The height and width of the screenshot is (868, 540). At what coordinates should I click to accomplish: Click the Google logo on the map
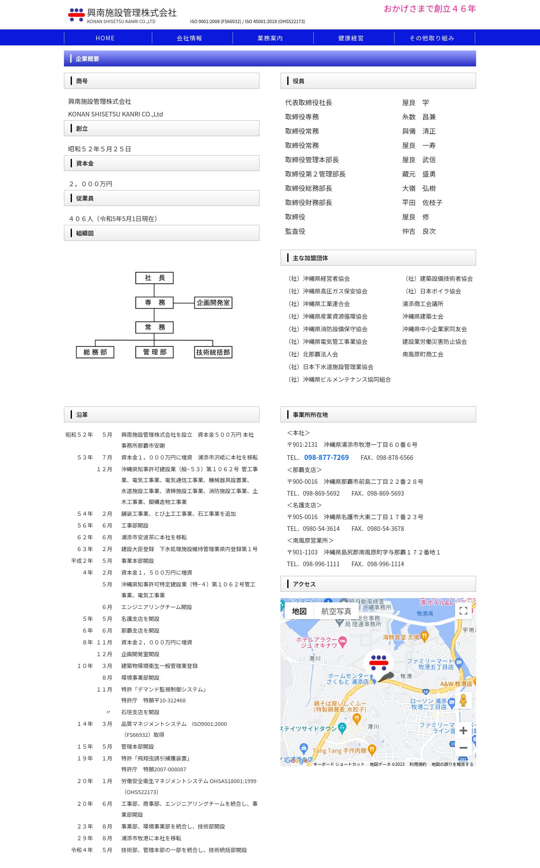point(296,760)
